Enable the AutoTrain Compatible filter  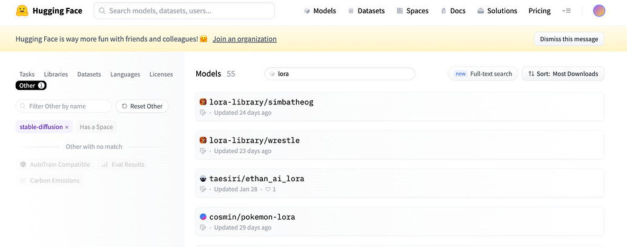click(55, 164)
